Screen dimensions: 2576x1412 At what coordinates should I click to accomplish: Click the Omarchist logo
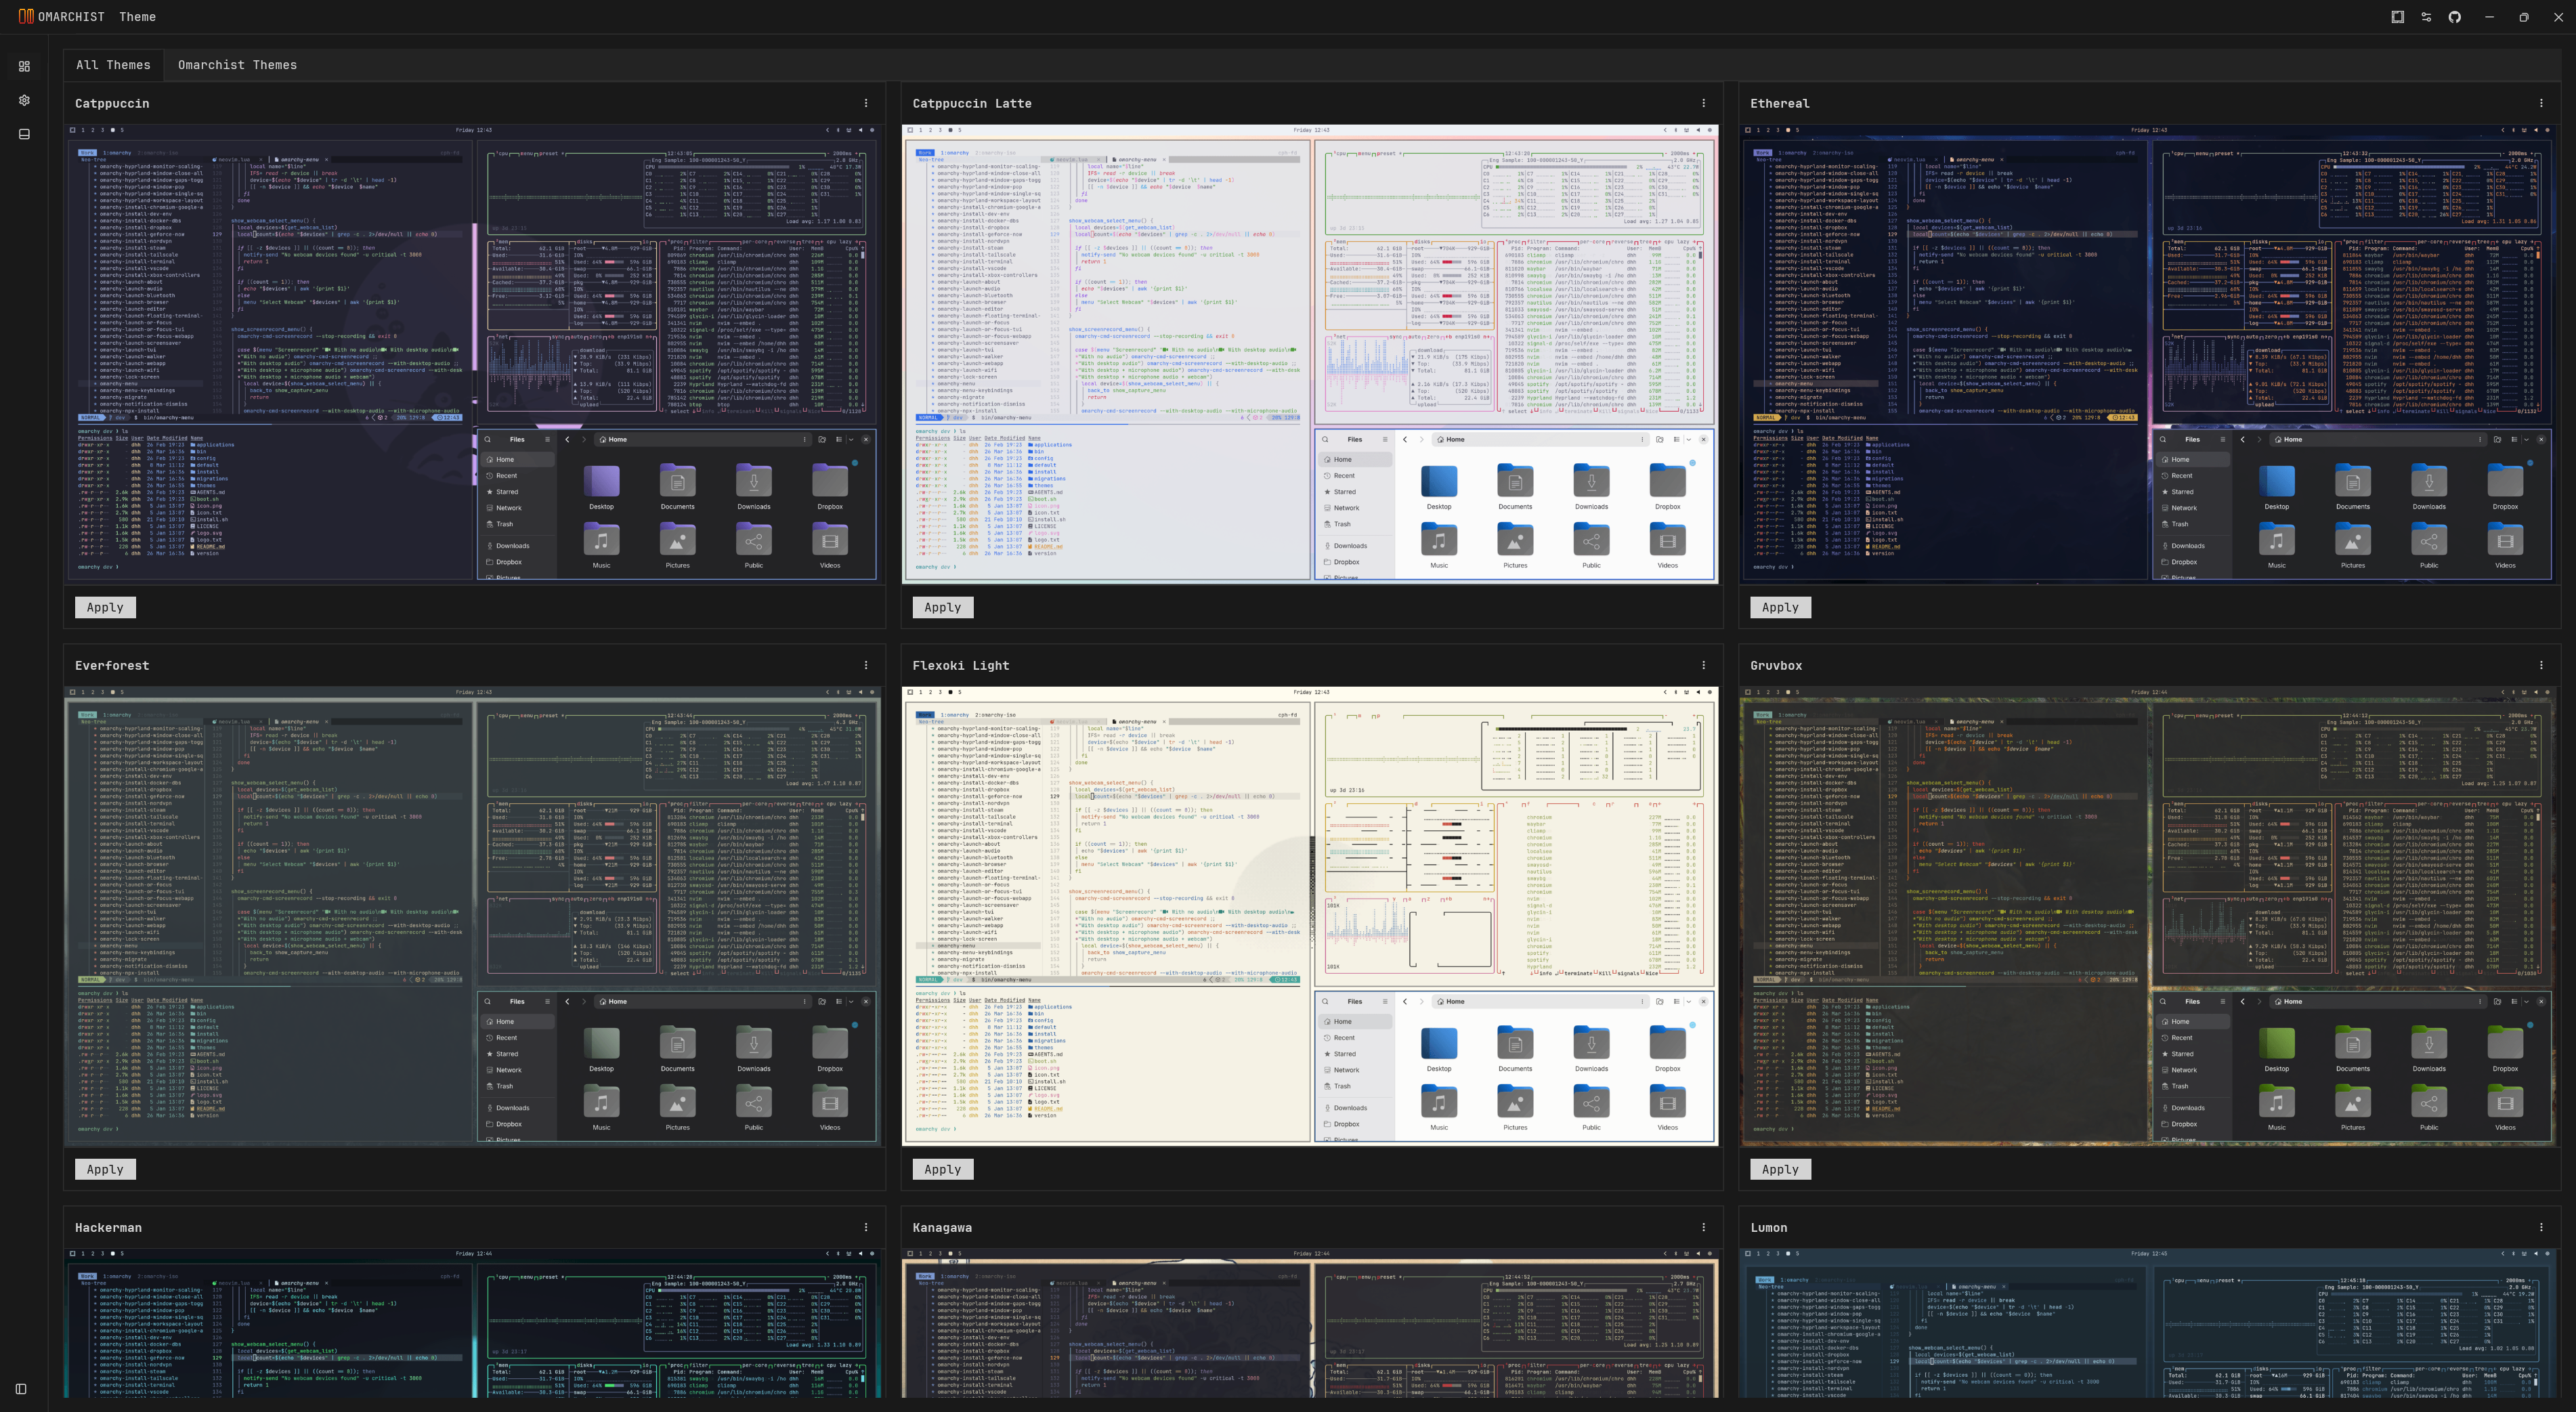(x=26, y=16)
